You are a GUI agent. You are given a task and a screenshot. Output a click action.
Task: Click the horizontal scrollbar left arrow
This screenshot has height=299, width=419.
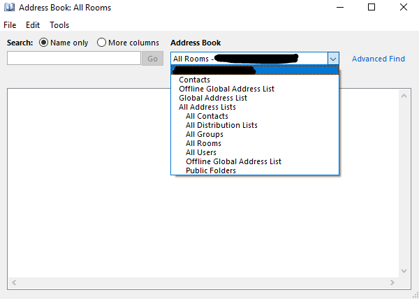tap(14, 282)
